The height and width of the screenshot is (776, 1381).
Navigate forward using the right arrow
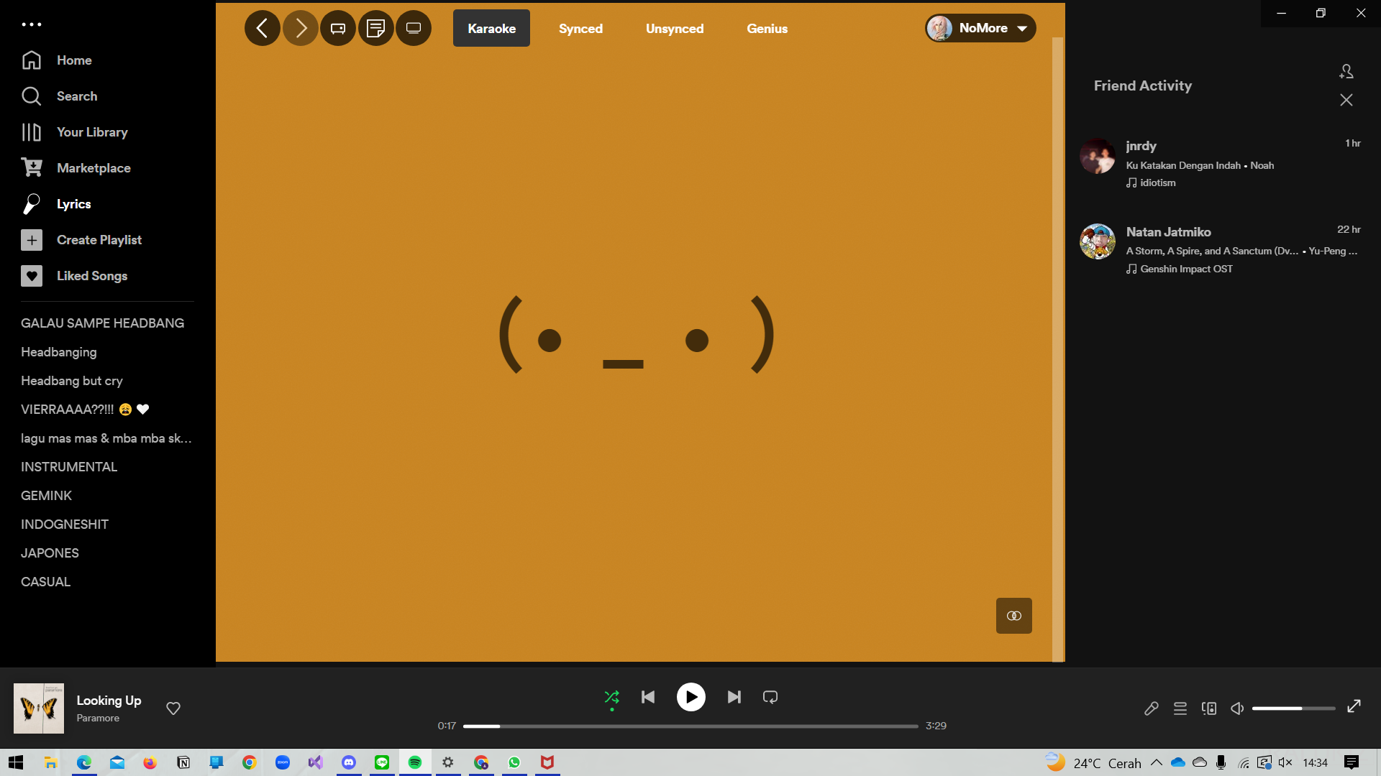tap(300, 27)
